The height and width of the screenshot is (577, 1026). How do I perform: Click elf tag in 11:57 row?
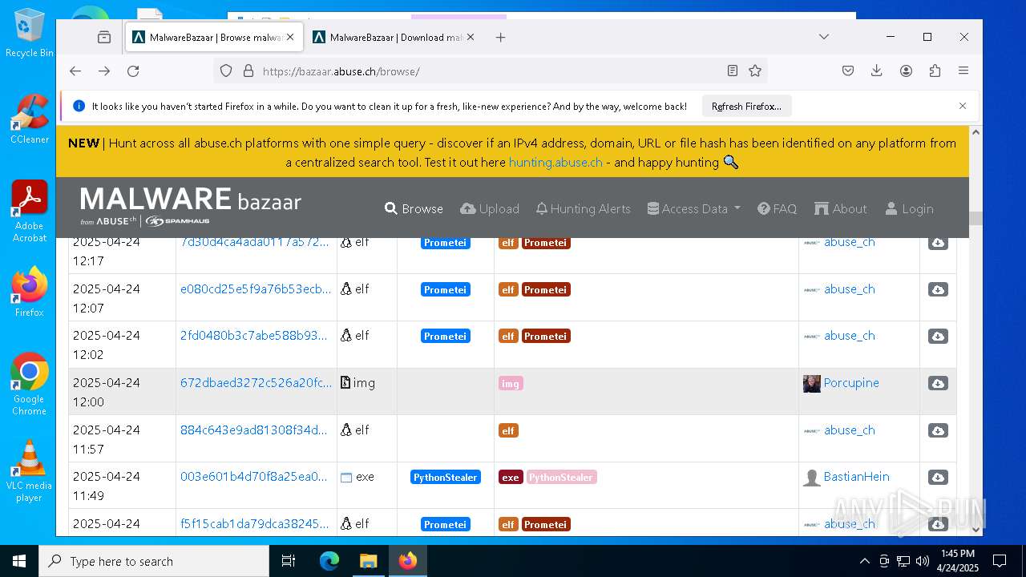click(x=508, y=430)
